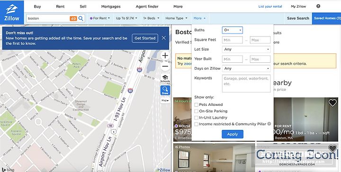Click the Square Feet Min field
Screen dimensions: 341x172
click(233, 40)
